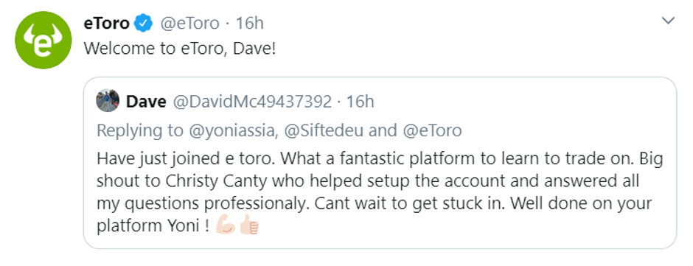This screenshot has width=693, height=266.
Task: Open the quoted tweet by clicking its body text
Action: (x=380, y=192)
